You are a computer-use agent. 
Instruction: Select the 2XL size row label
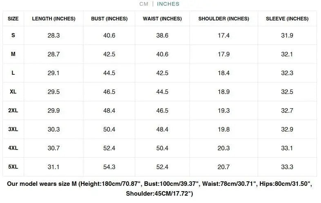tap(13, 111)
